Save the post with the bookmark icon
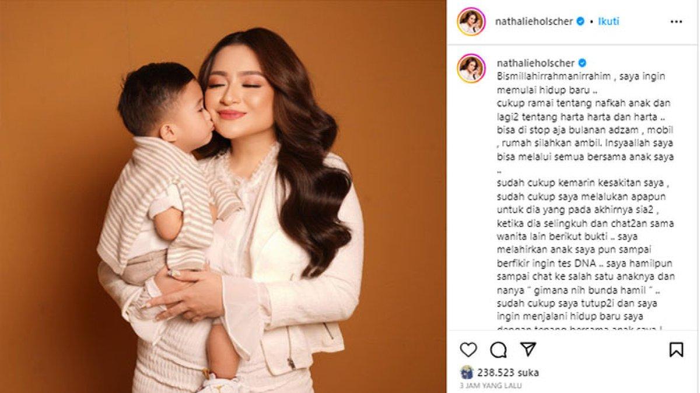Viewport: 700px width, 393px height. pos(676,349)
